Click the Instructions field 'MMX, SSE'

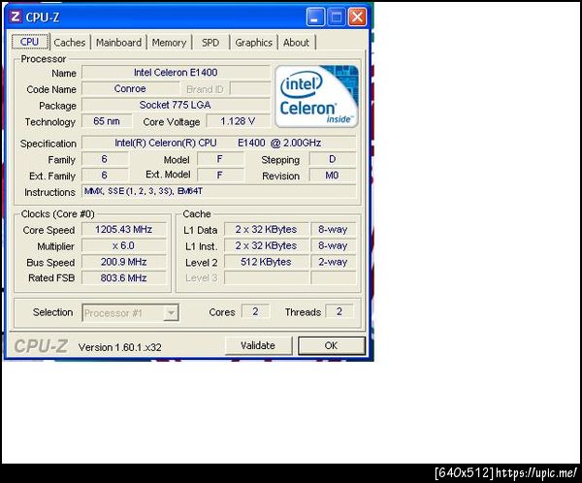[x=218, y=191]
